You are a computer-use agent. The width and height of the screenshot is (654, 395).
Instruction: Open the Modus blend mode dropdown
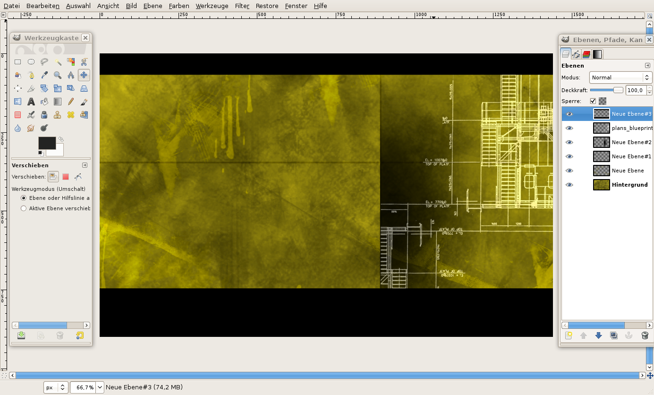620,77
